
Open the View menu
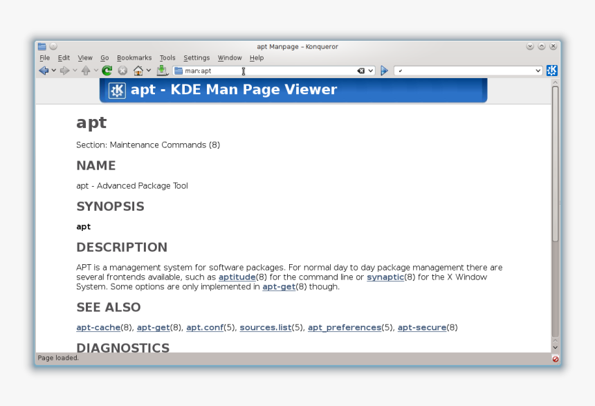click(x=85, y=57)
